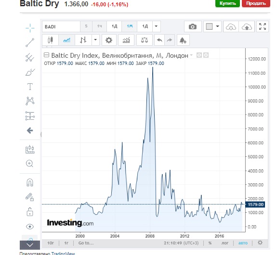Viewport: 277px width, 255px height.
Task: Select the text annotation tool
Action: tap(30, 87)
